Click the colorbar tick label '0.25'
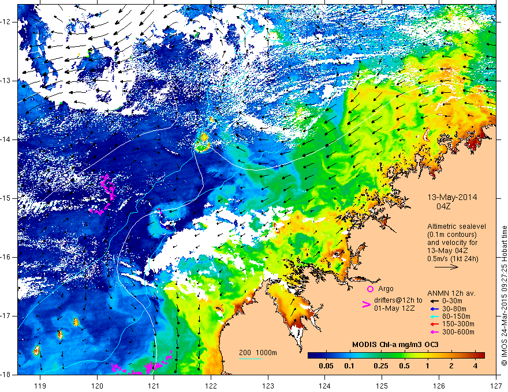Viewport: 508px width, 392px height. click(381, 366)
